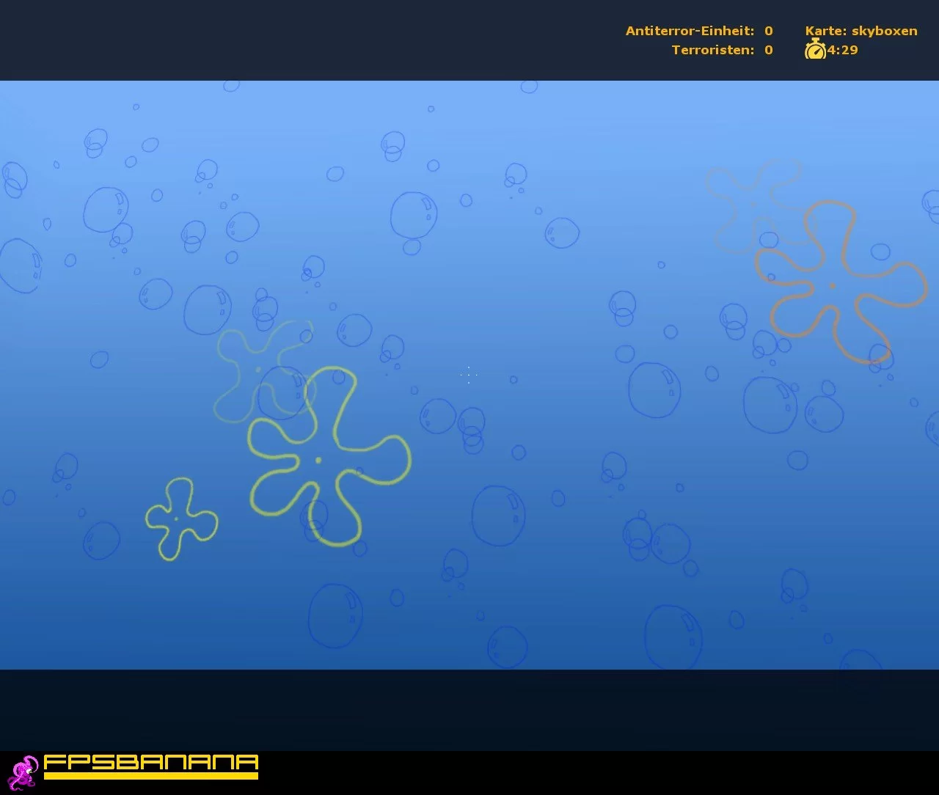Click the center dot of the faded green flower
The height and width of the screenshot is (795, 939).
pyautogui.click(x=258, y=370)
